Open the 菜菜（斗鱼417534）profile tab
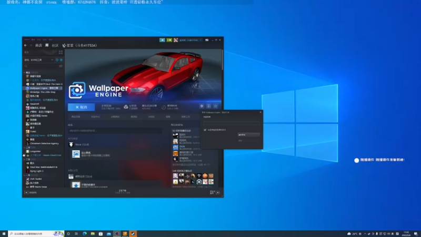The image size is (421, 237). pyautogui.click(x=79, y=45)
